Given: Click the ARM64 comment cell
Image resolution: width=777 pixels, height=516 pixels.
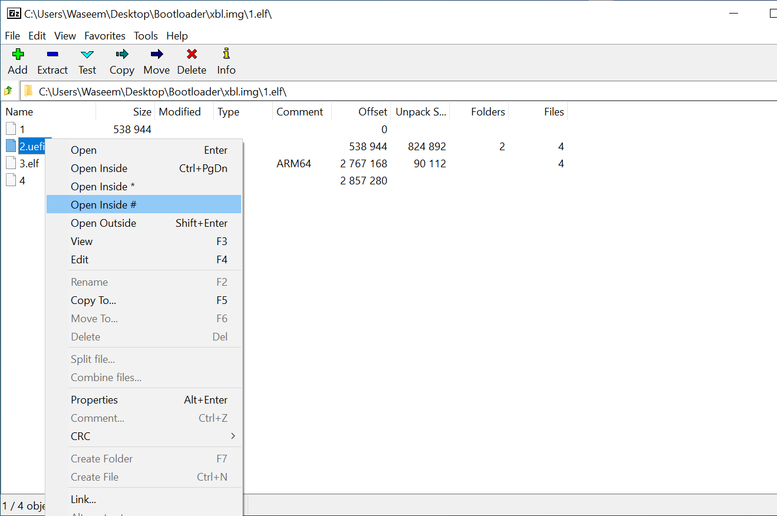Looking at the screenshot, I should click(294, 164).
